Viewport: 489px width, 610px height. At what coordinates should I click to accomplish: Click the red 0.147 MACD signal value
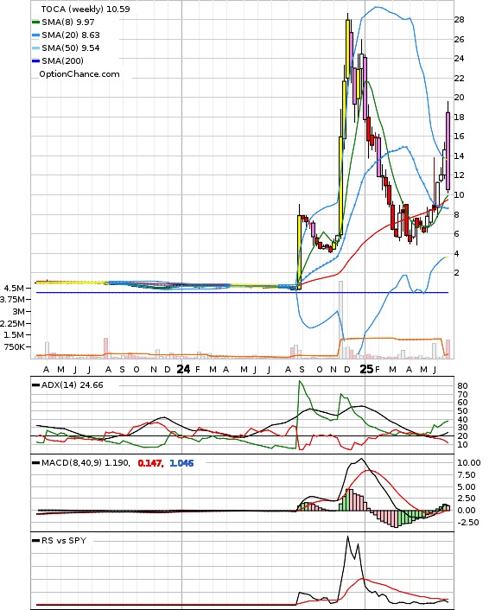150,463
